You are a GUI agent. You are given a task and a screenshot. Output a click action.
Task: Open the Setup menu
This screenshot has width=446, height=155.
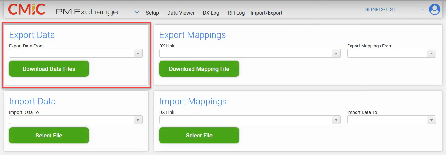point(152,13)
